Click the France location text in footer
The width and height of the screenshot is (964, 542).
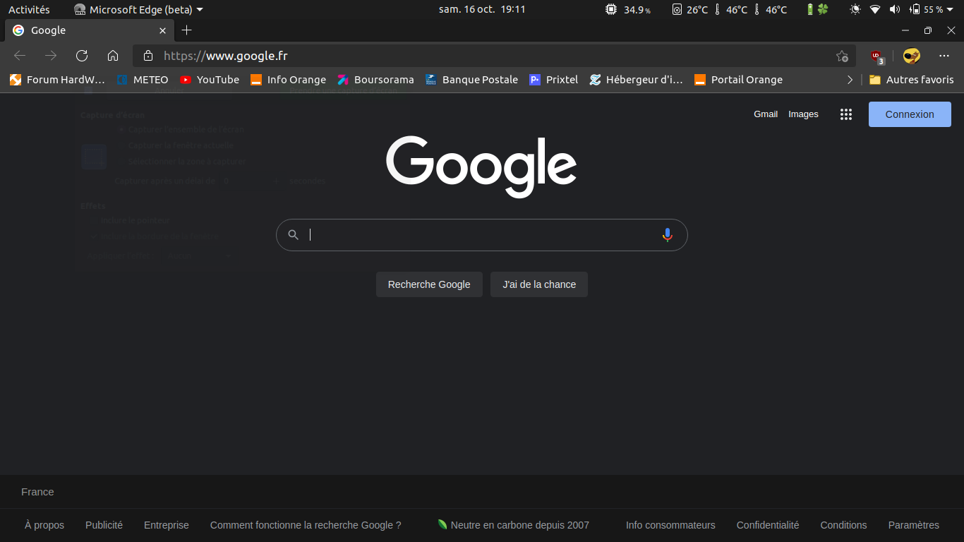(37, 492)
